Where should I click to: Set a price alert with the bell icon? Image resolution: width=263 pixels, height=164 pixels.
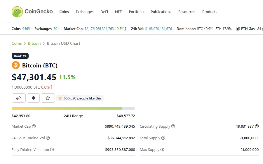[33, 98]
